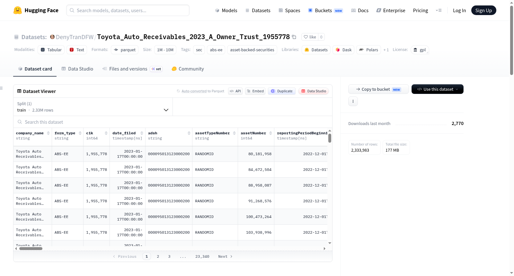Click the Hugging Face logo icon
The image size is (514, 276).
coord(18,10)
